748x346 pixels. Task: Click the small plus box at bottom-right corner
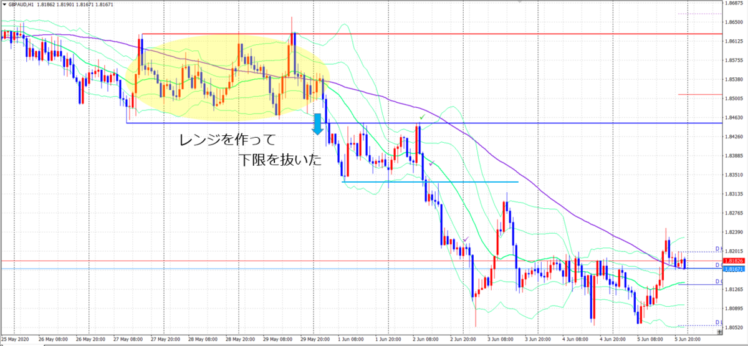click(x=720, y=333)
